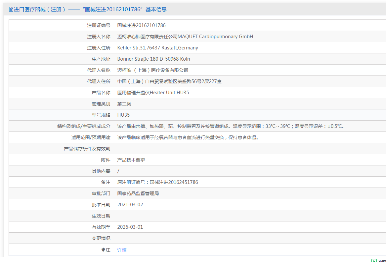Click the 第二类 management category value

click(124, 104)
